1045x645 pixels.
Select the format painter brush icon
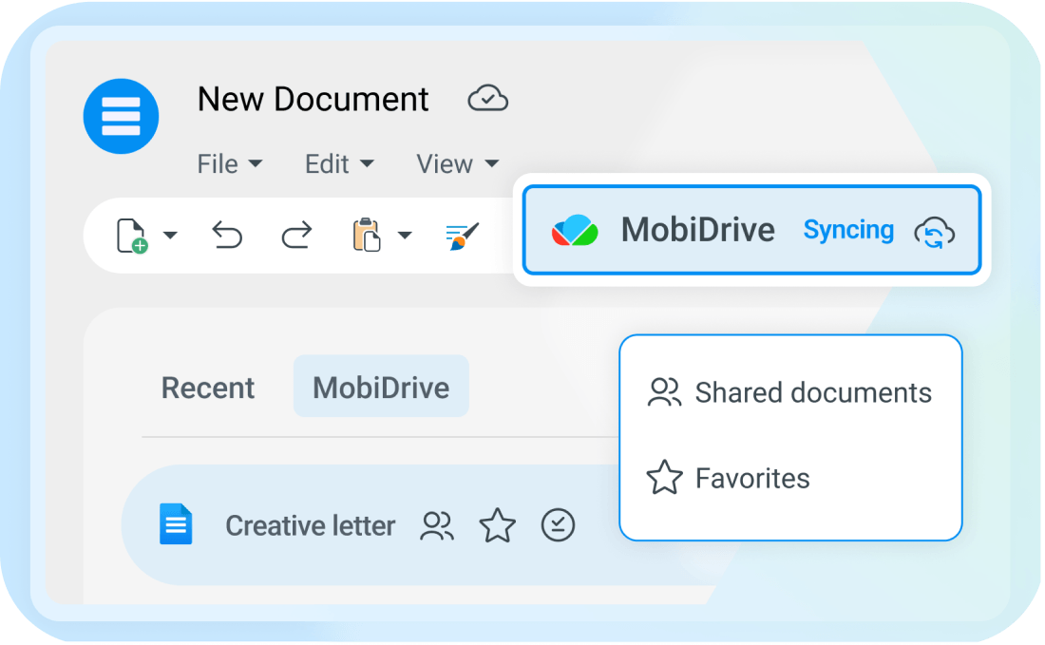click(x=462, y=236)
